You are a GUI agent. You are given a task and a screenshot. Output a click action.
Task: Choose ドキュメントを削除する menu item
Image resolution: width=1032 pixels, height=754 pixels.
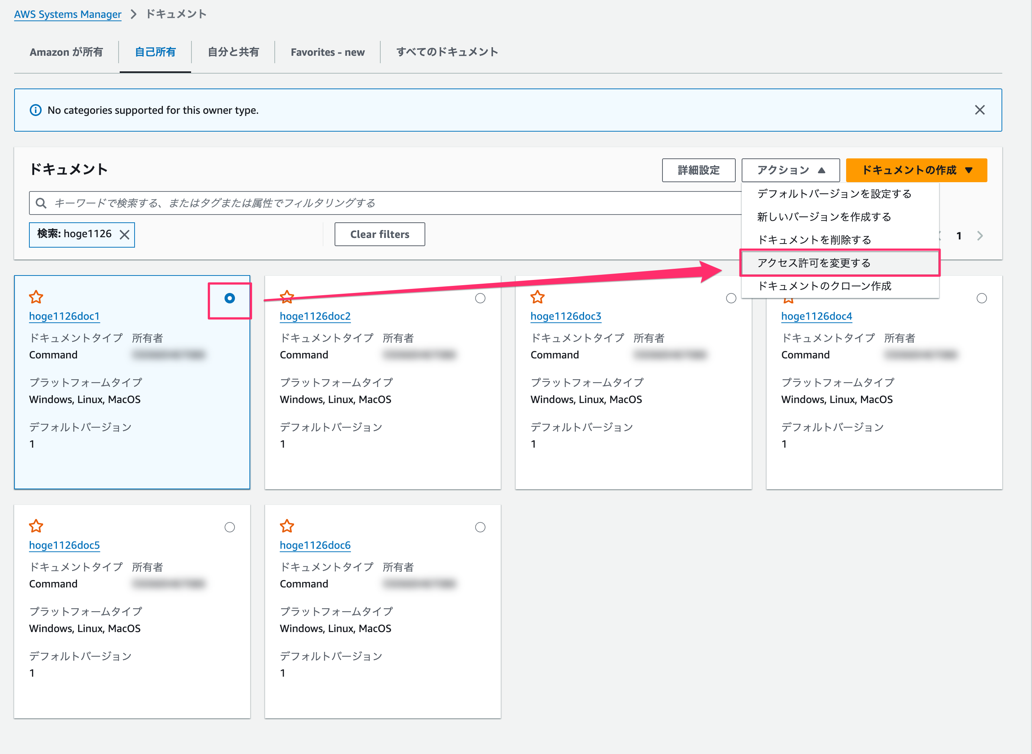tap(814, 240)
